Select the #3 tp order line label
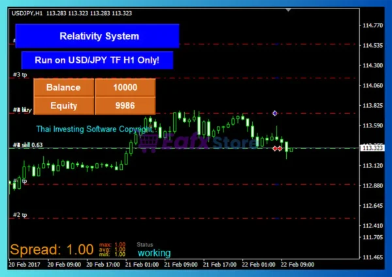This screenshot has height=277, width=392. pyautogui.click(x=20, y=74)
